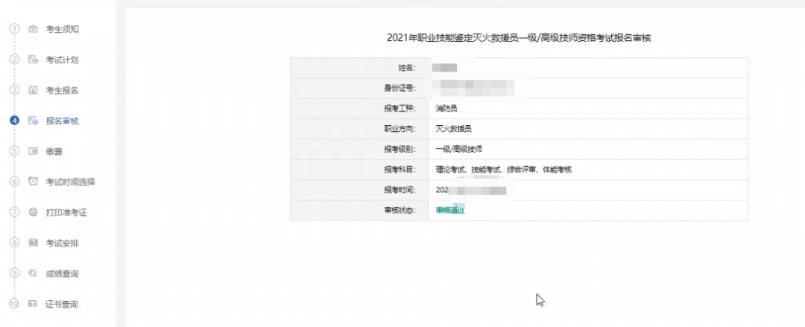Screen dimensions: 805x327
Task: Click the 考生须知 step icon
Action: click(33, 29)
